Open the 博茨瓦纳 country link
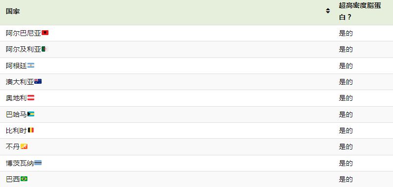Viewport: 393px width, 187px height. [20, 163]
